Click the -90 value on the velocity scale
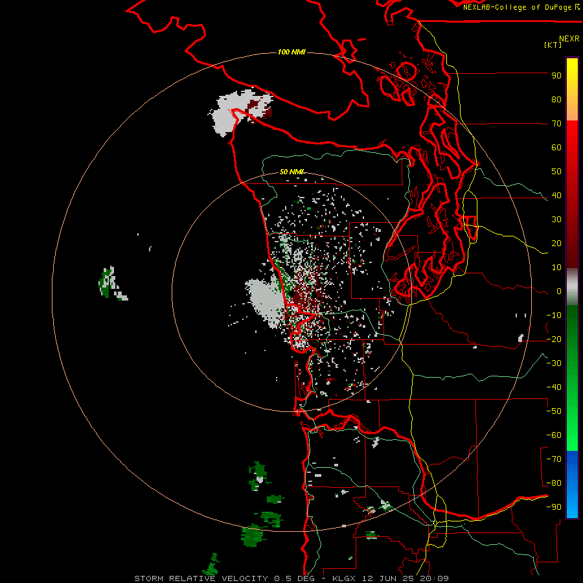This screenshot has width=583, height=583. (554, 507)
